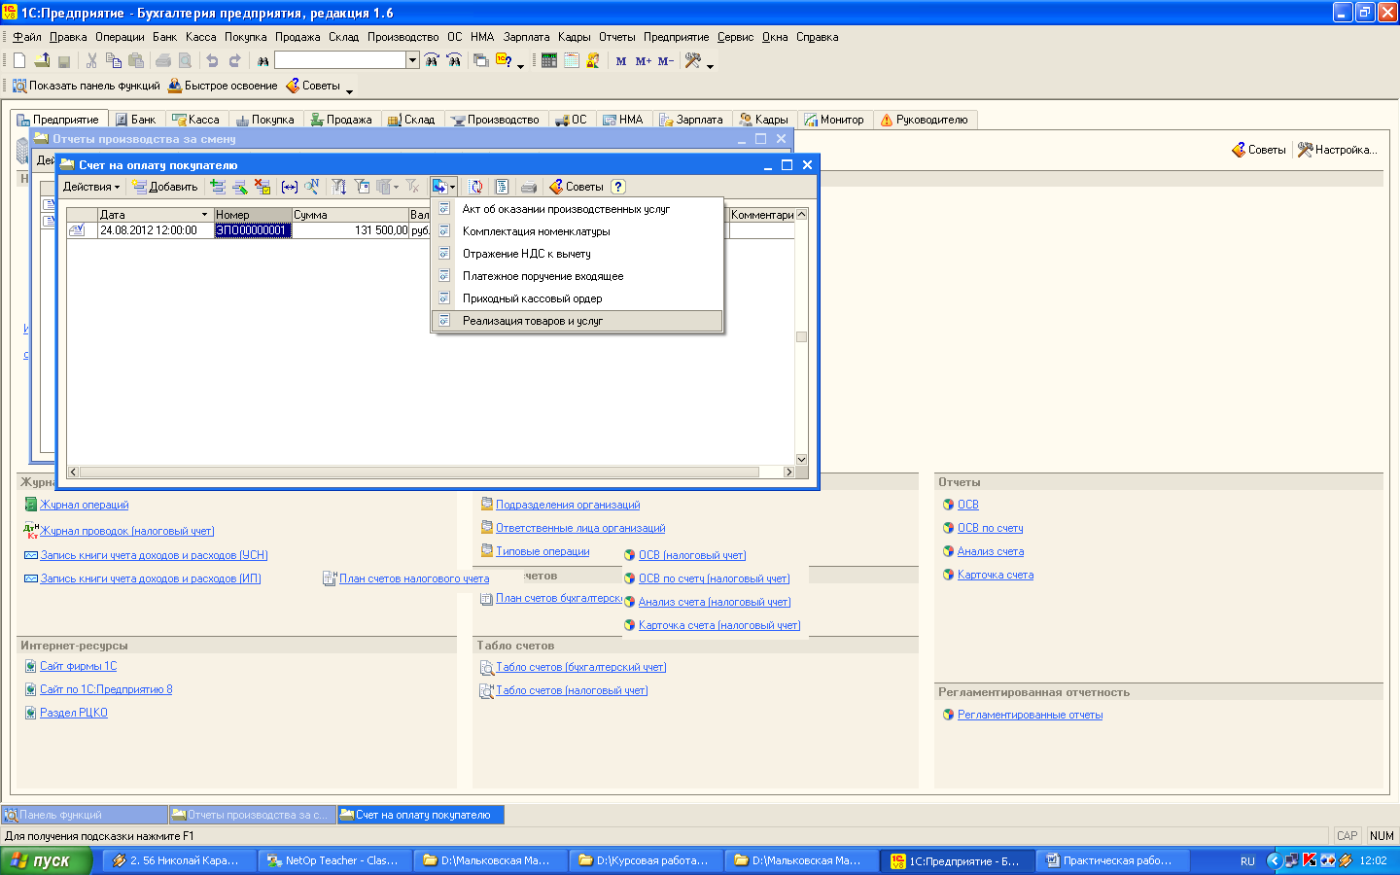This screenshot has width=1400, height=875.
Task: Open the Дата column sort dropdown arrow
Action: [x=204, y=215]
